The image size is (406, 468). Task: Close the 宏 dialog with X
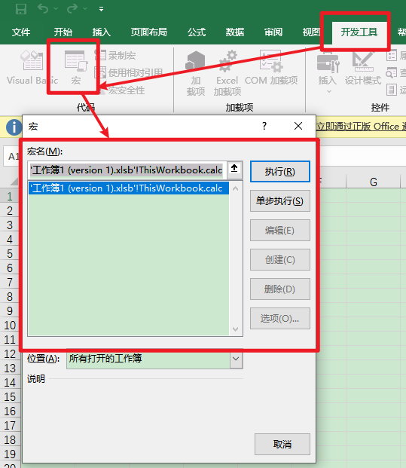click(298, 127)
